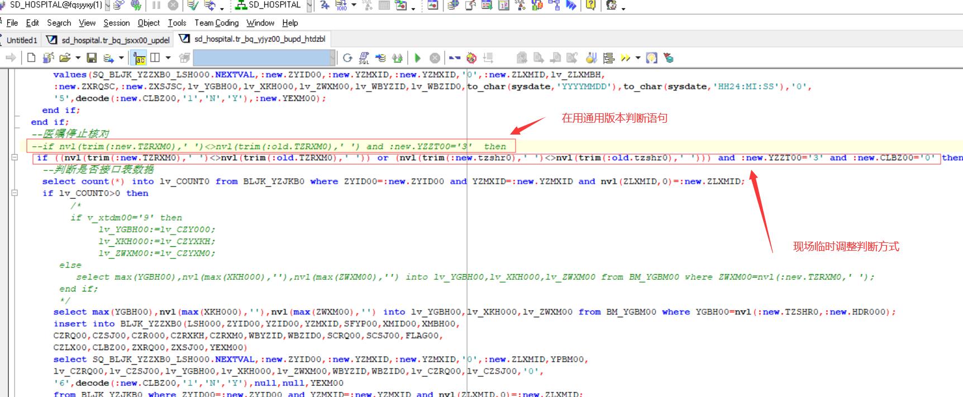This screenshot has height=397, width=963.
Task: Click the database globe icon in top toolbar
Action: point(453,6)
